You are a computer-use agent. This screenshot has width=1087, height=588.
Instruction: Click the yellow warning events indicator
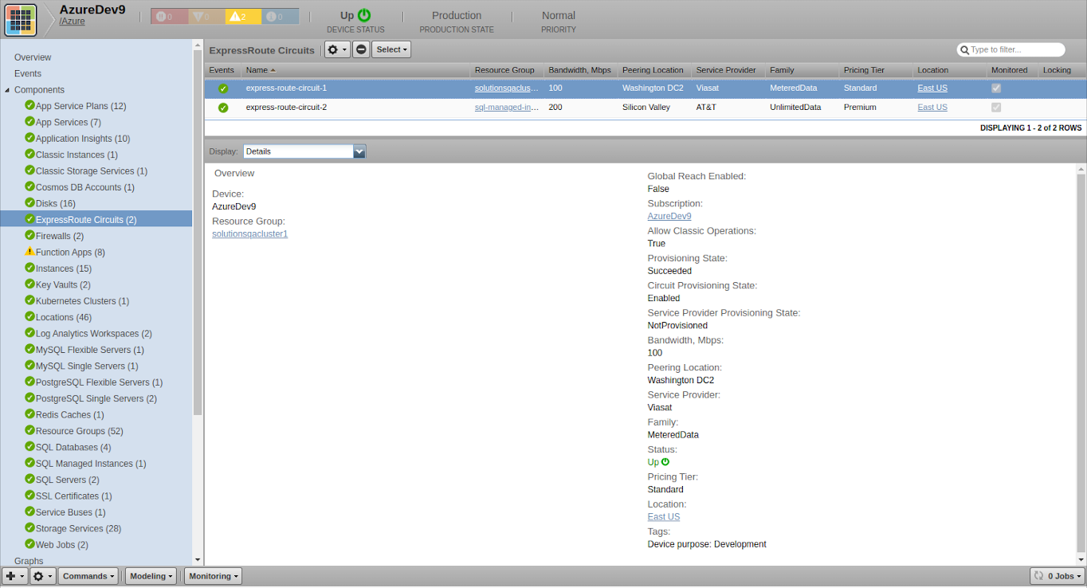[243, 17]
